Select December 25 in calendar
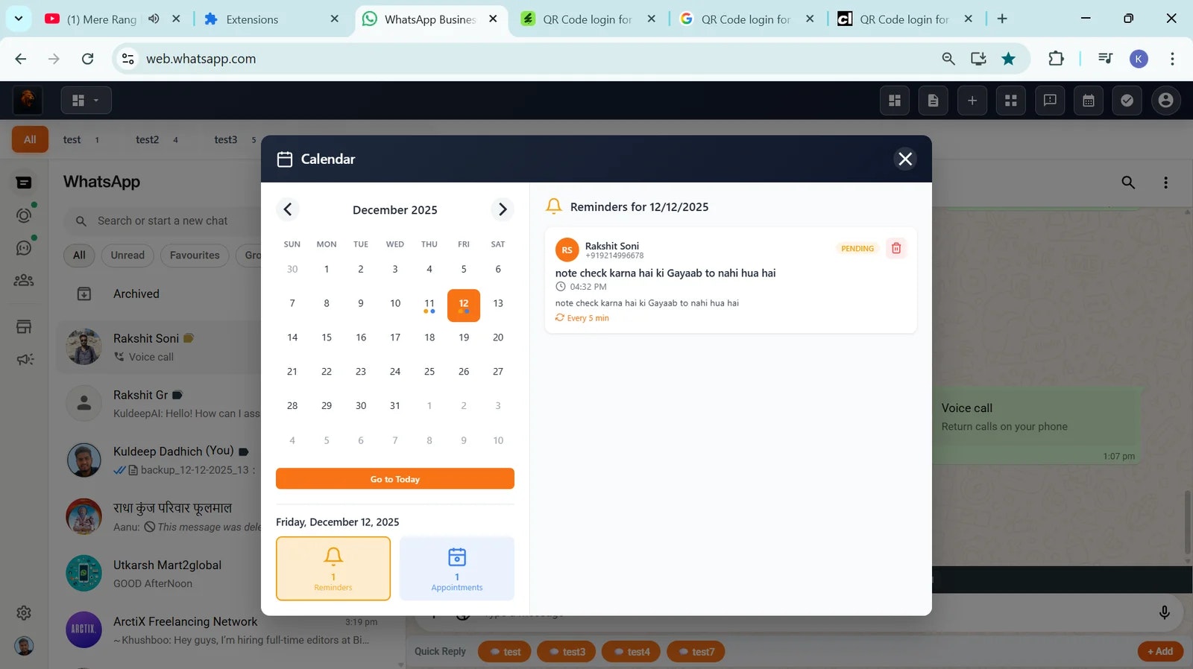Image resolution: width=1193 pixels, height=669 pixels. tap(429, 371)
